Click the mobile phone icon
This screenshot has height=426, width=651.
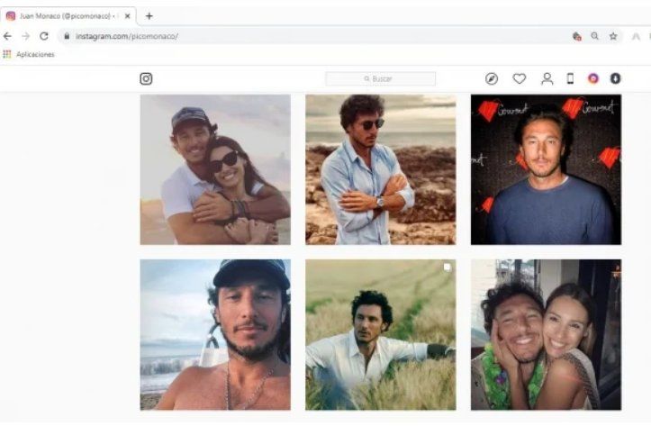(570, 78)
